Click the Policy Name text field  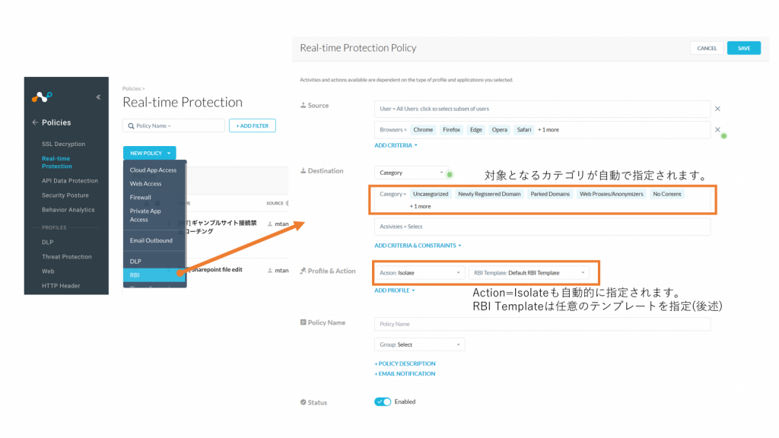pos(542,324)
